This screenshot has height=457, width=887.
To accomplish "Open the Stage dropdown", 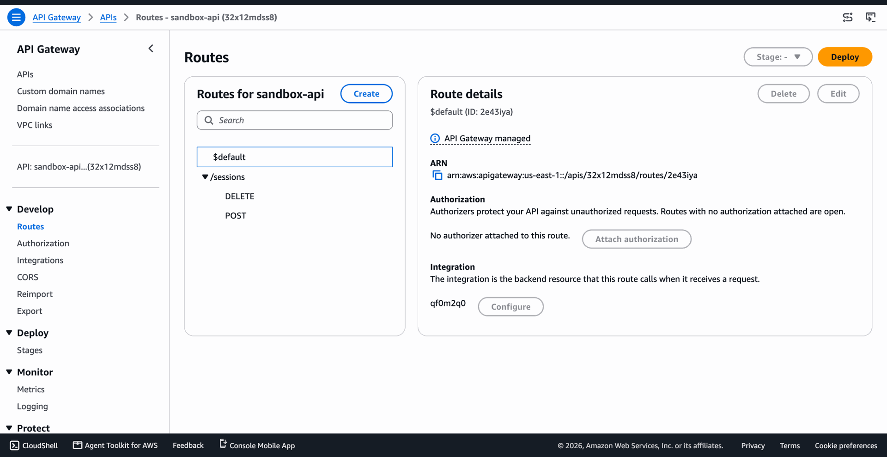I will click(778, 57).
